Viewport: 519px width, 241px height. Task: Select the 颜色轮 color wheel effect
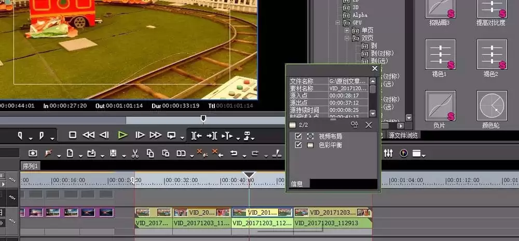492,106
